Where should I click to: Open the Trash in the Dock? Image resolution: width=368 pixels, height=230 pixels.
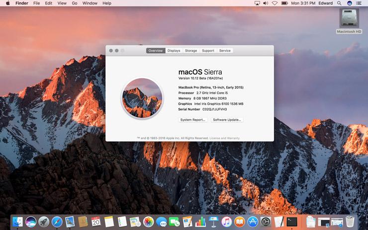(350, 222)
